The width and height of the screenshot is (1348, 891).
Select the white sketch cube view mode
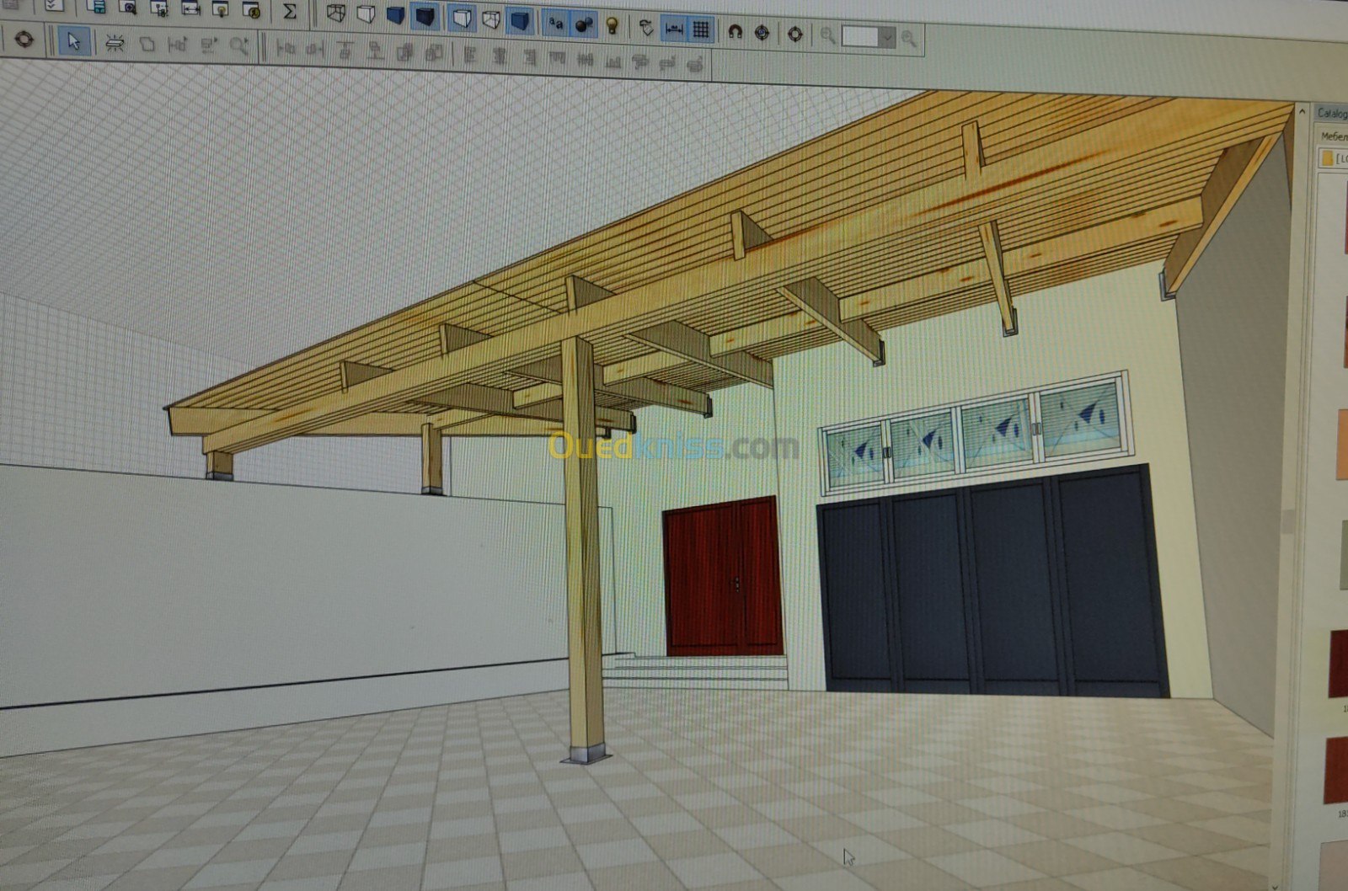click(366, 15)
